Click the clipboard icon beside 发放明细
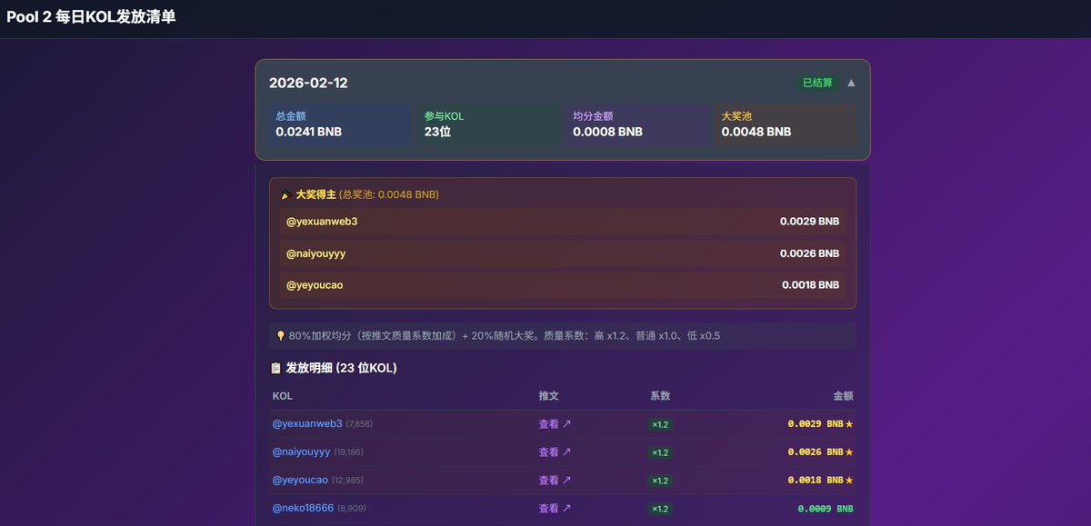Screen dimensions: 1091x526 (x=275, y=368)
